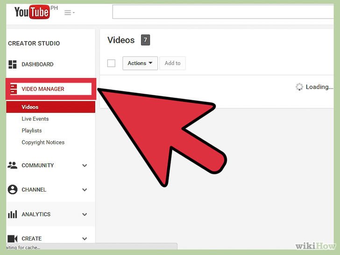The image size is (340, 255).
Task: Click the Channel label
Action: 34,190
